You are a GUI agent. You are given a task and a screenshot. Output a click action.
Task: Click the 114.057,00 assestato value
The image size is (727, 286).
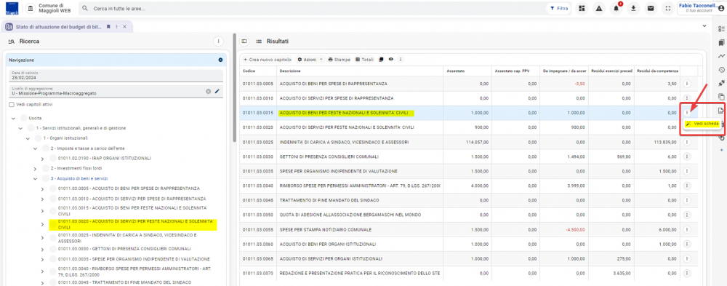pos(478,142)
